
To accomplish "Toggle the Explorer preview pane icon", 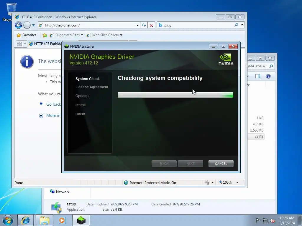I will tap(257, 76).
